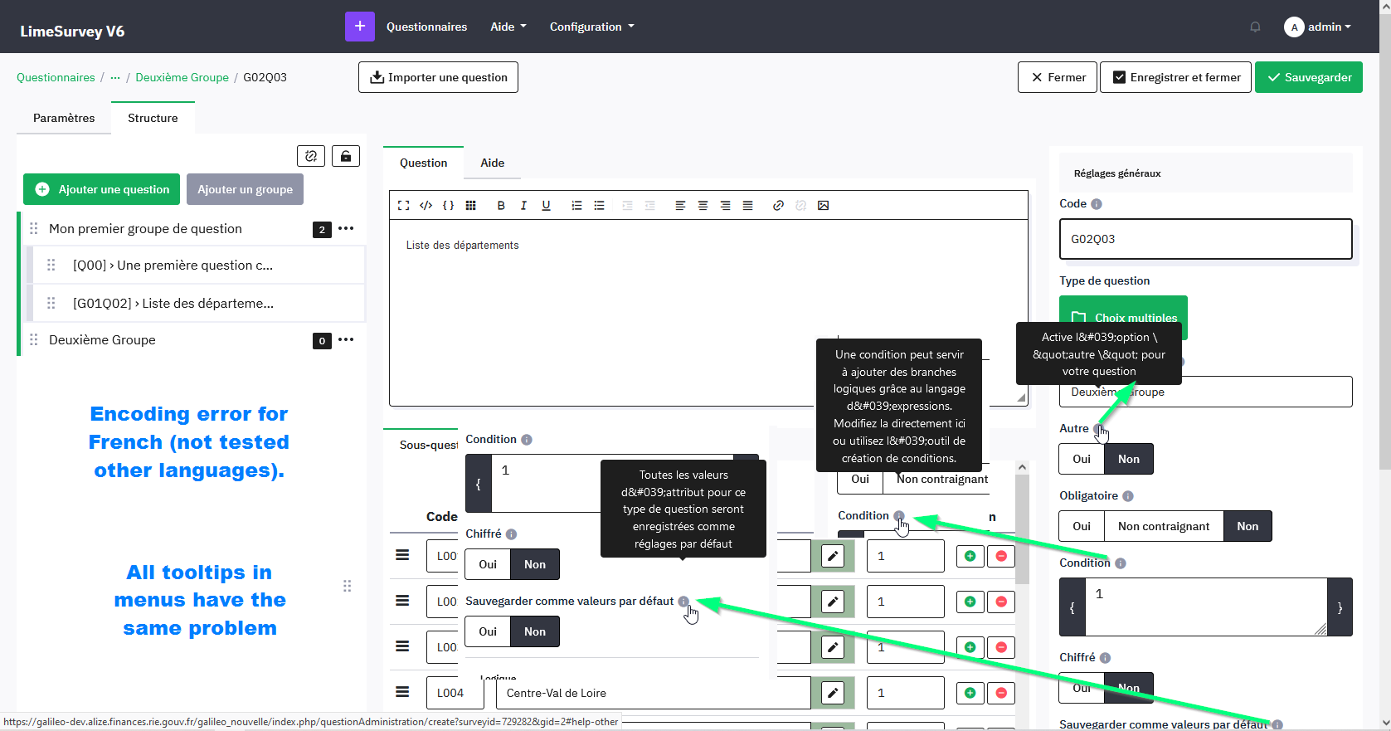Click edit pencil icon in L004 row
The height and width of the screenshot is (731, 1391).
tap(832, 693)
